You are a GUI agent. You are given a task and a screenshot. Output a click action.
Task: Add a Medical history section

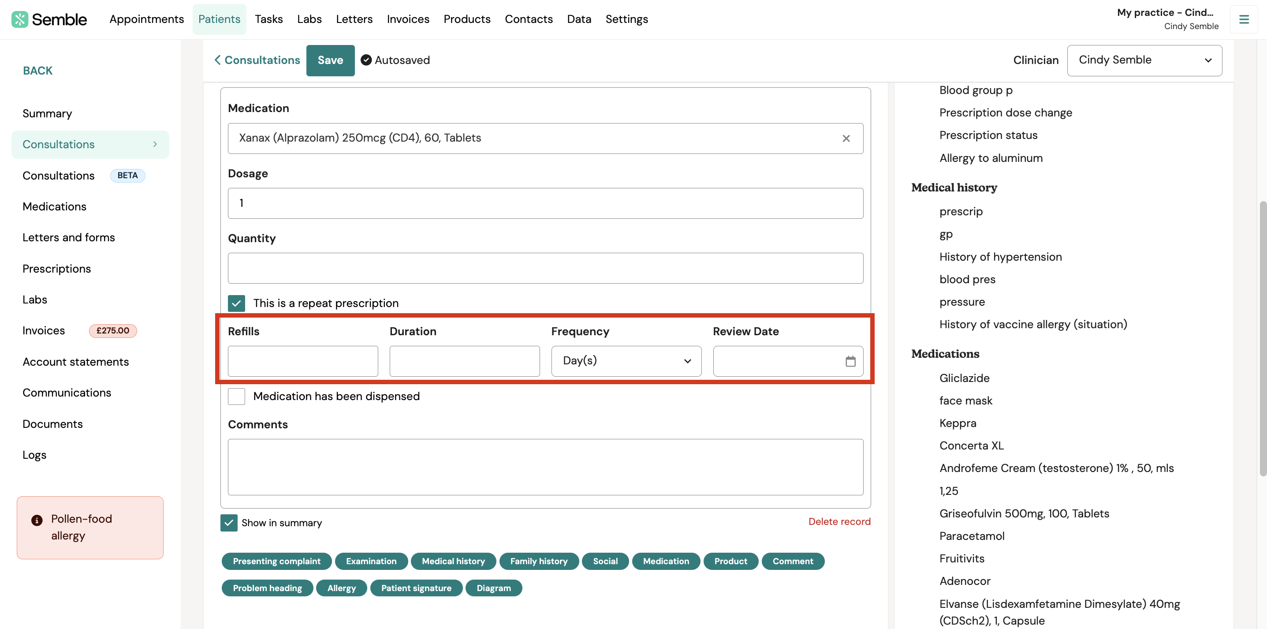(453, 561)
